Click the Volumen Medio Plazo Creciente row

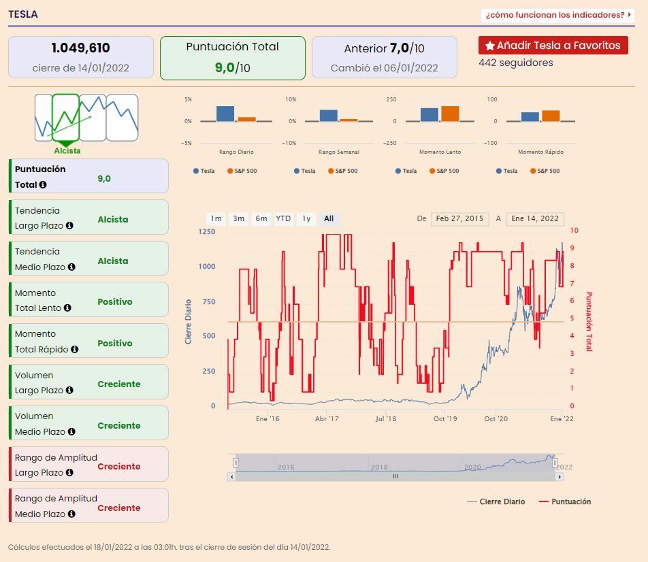(x=89, y=423)
